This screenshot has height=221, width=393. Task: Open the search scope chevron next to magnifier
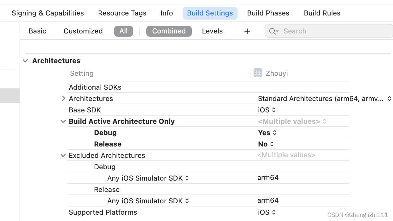(277, 32)
